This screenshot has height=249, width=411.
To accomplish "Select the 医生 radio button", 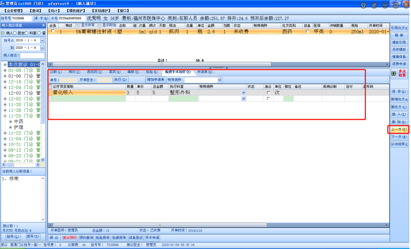I will (x=15, y=33).
